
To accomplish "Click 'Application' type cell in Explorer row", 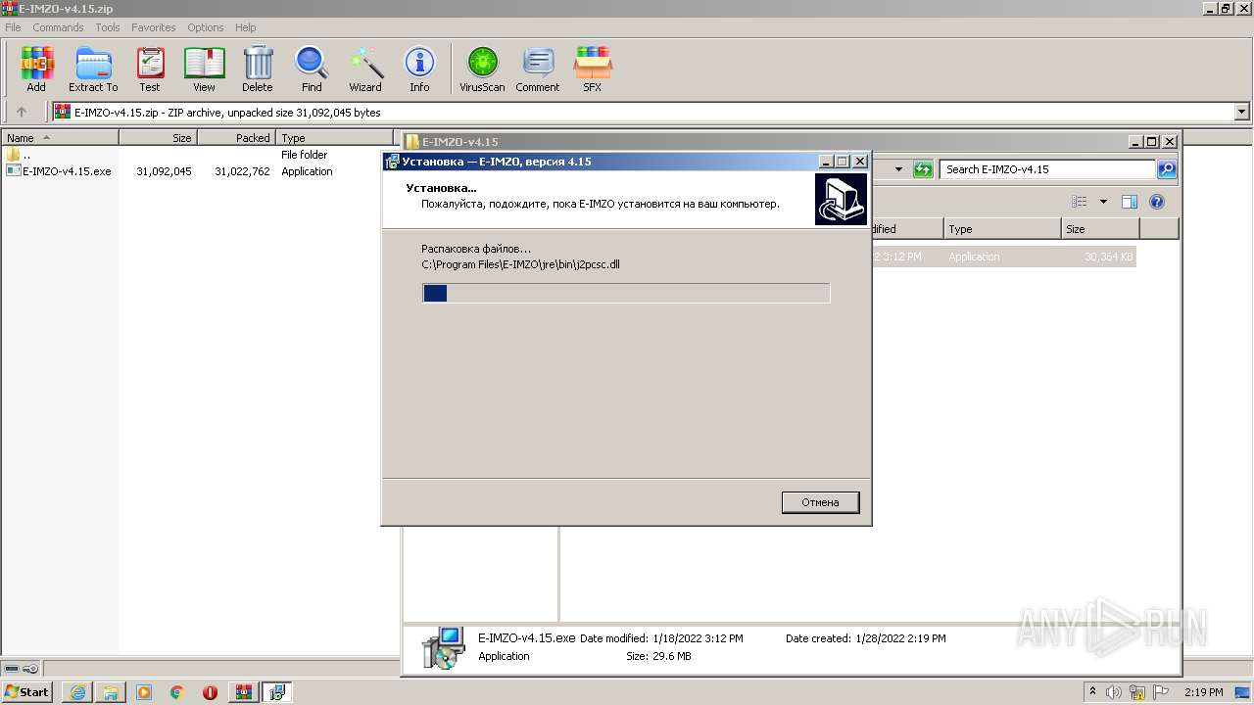I will coord(974,257).
